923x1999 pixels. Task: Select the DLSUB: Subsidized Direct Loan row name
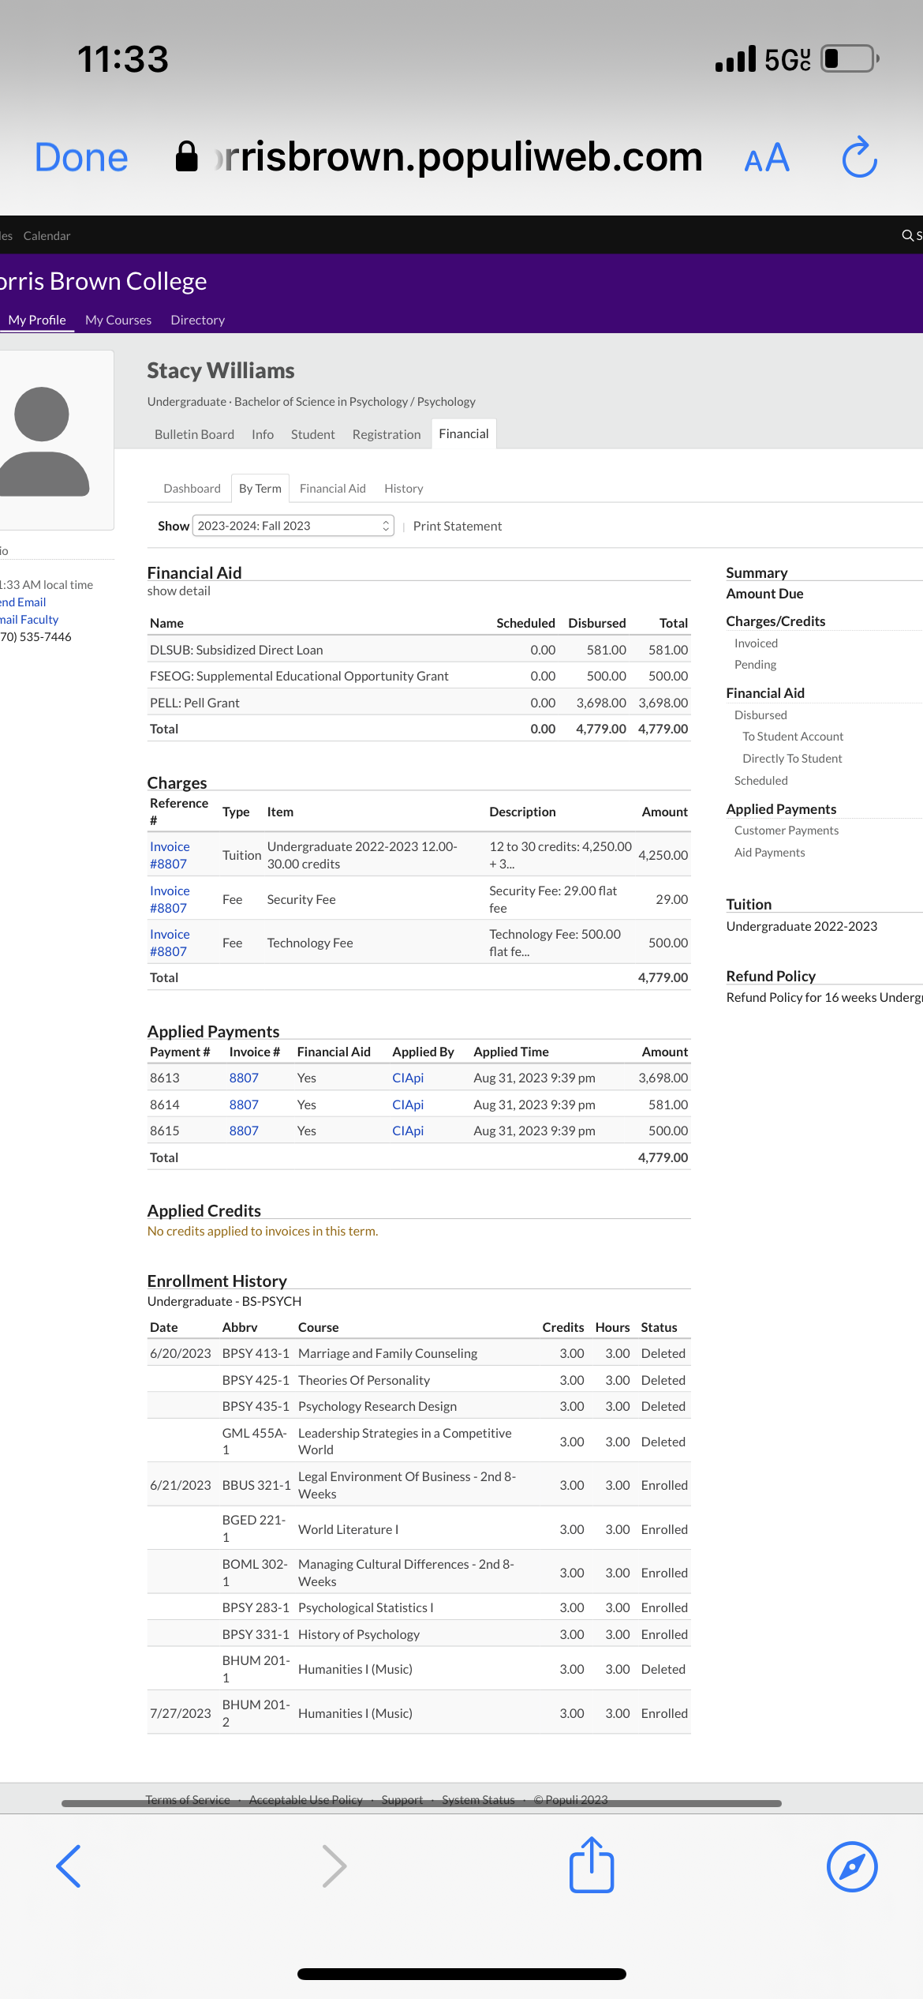click(x=237, y=650)
